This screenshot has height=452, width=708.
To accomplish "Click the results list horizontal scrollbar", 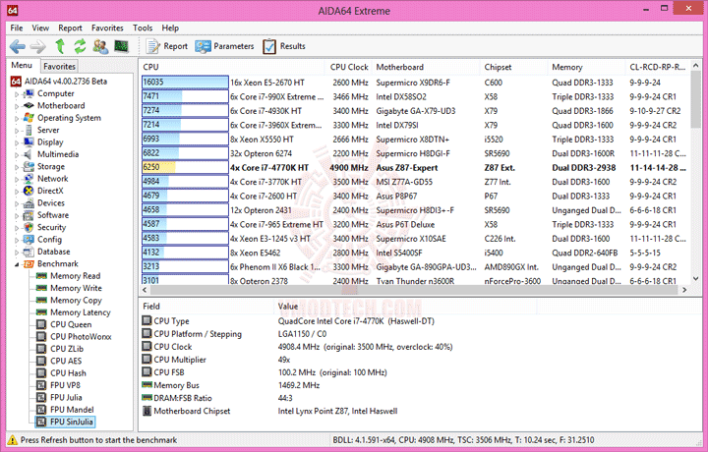I will (x=414, y=290).
